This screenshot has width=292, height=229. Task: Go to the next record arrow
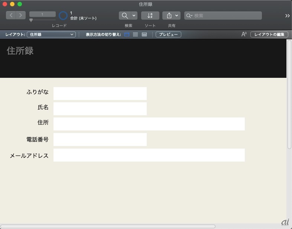(21, 15)
